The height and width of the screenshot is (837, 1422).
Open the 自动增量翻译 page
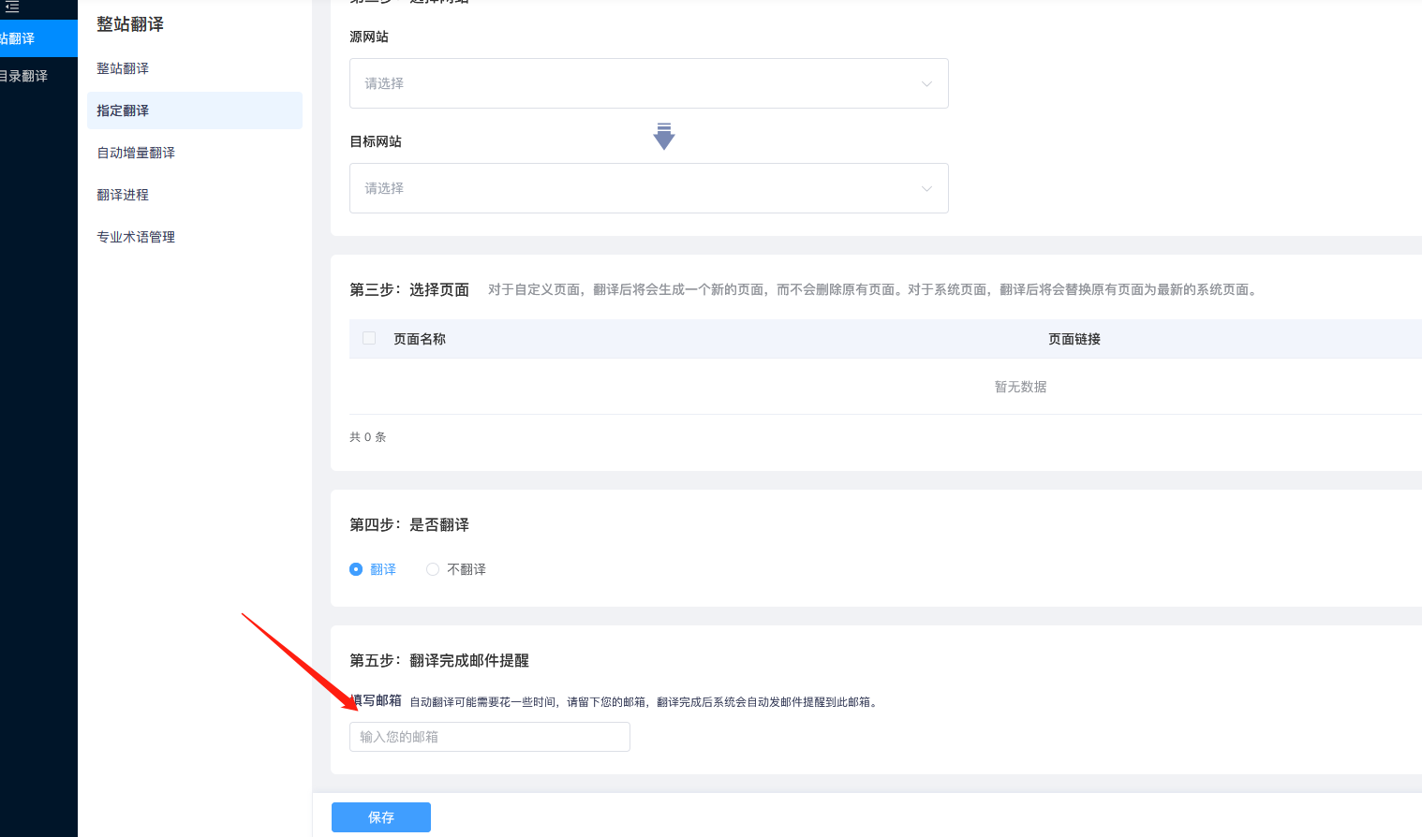[135, 152]
